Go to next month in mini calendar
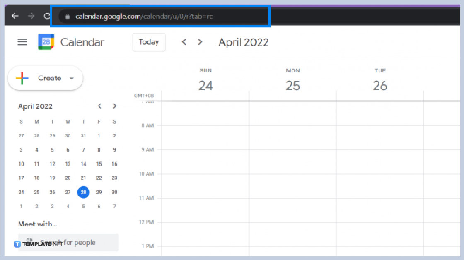The width and height of the screenshot is (464, 260). pos(114,106)
